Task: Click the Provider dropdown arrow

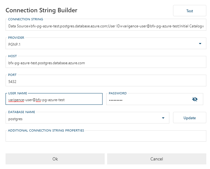Action: (x=200, y=44)
